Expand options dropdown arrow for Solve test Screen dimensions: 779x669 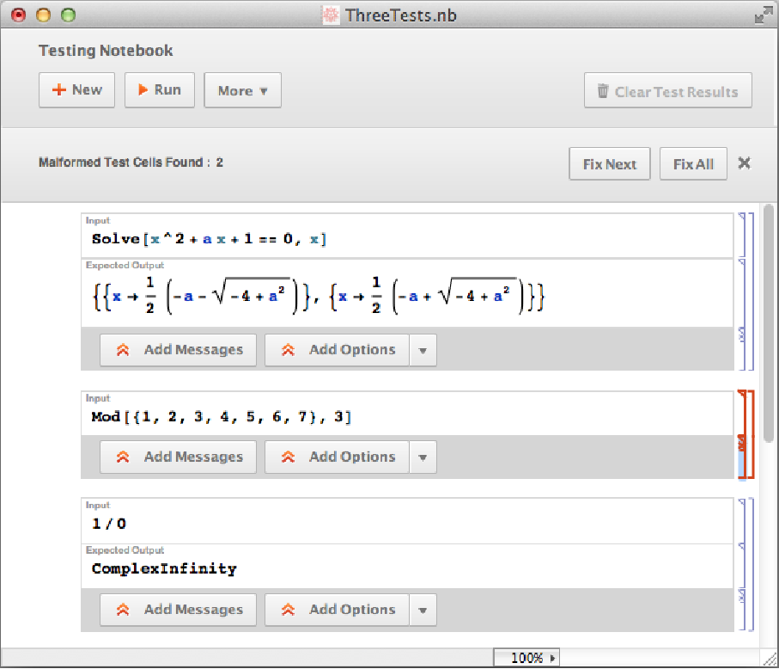tap(423, 351)
